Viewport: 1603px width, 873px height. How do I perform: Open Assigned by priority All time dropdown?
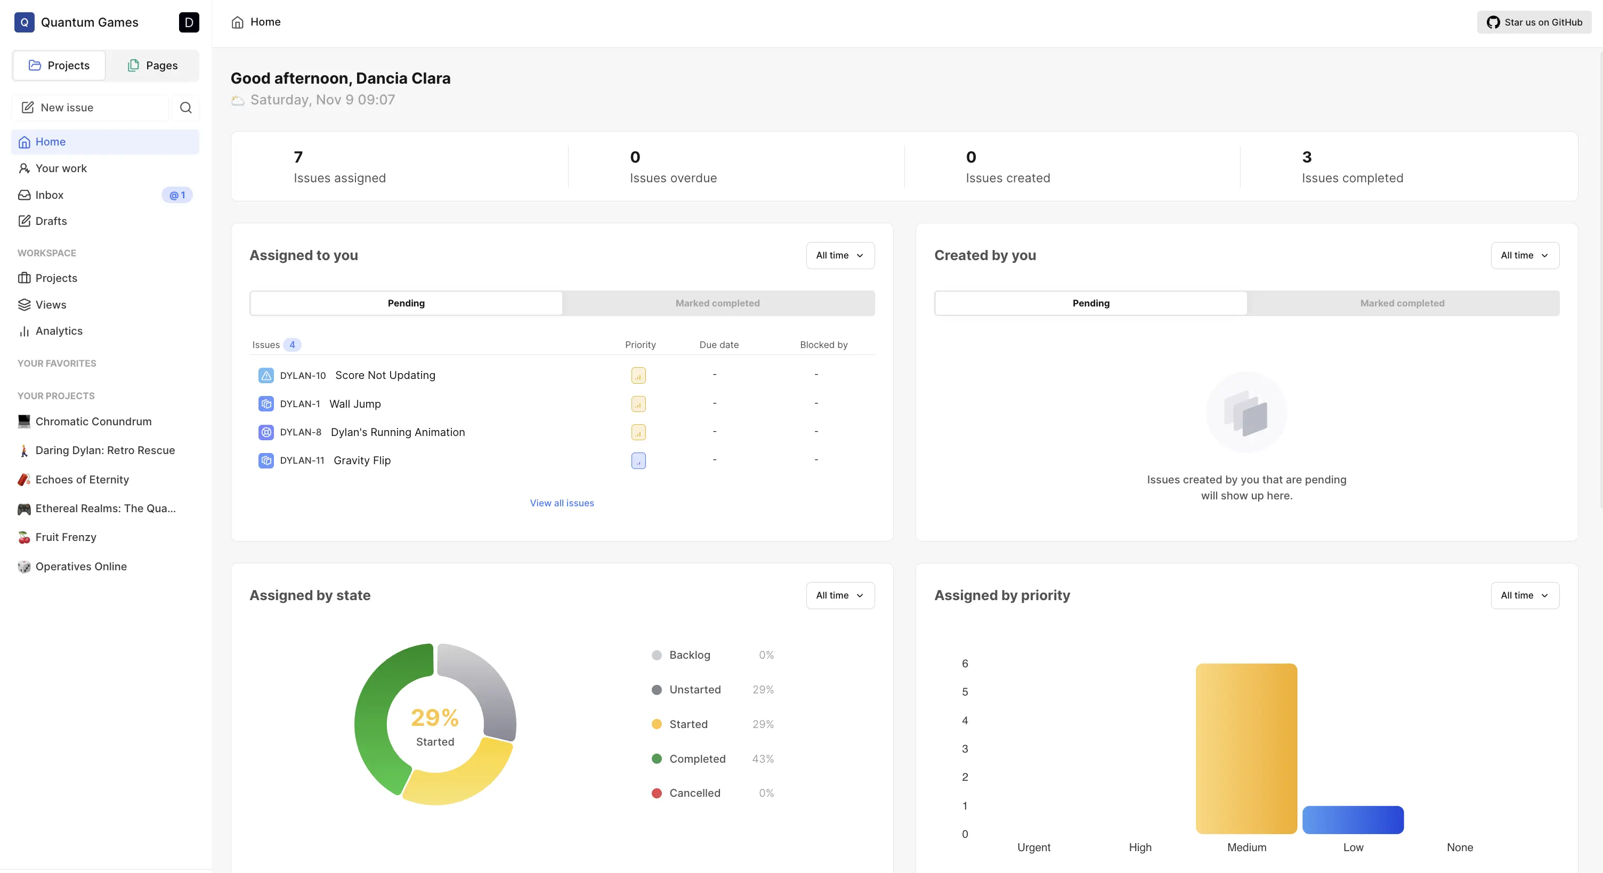pyautogui.click(x=1525, y=595)
